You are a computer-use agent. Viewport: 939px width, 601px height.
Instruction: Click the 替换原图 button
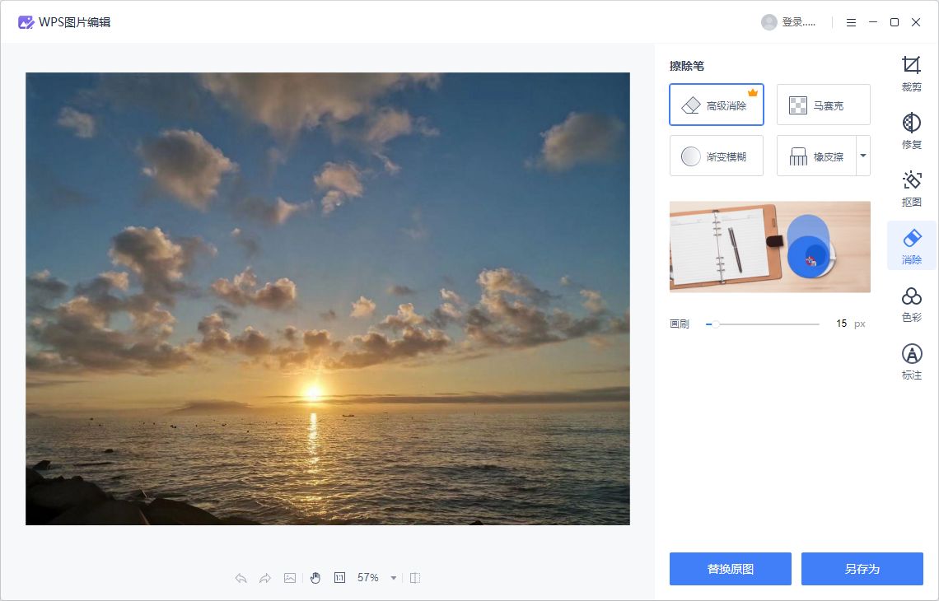coord(730,569)
